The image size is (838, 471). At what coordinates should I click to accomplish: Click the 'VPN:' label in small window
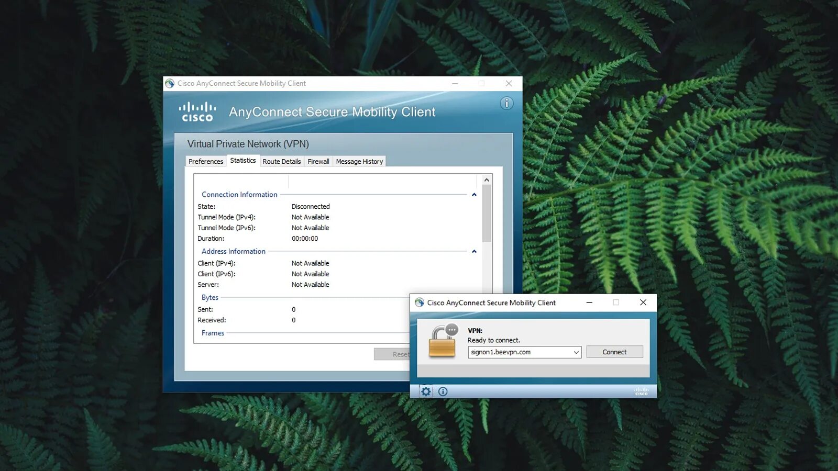coord(475,331)
